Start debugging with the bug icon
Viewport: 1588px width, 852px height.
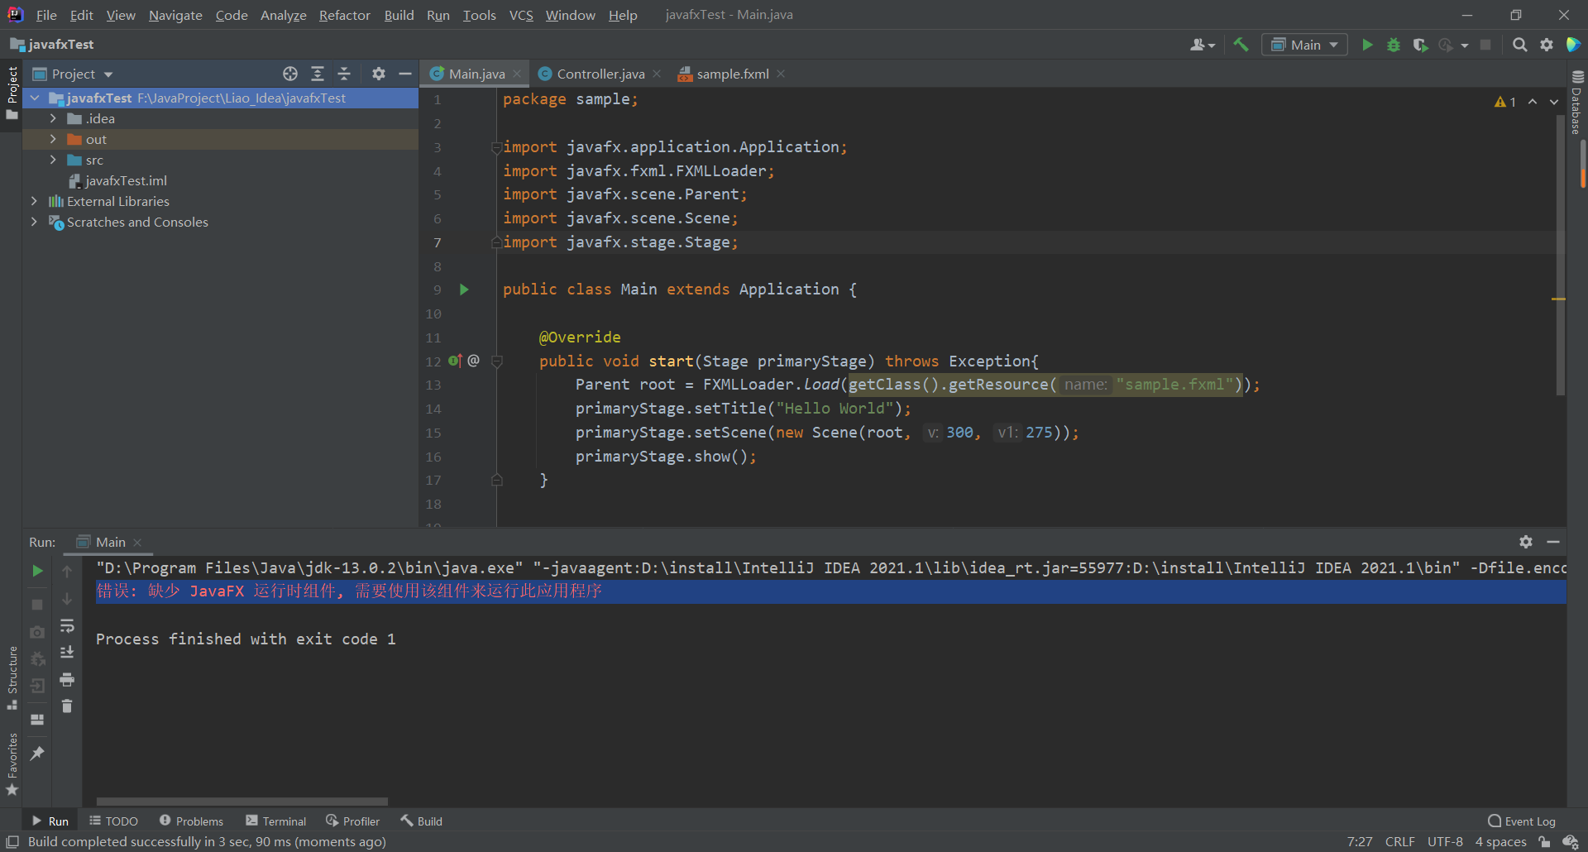click(1394, 45)
